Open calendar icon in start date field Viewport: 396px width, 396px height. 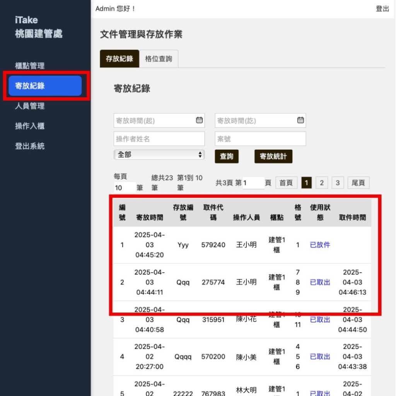[x=199, y=120]
